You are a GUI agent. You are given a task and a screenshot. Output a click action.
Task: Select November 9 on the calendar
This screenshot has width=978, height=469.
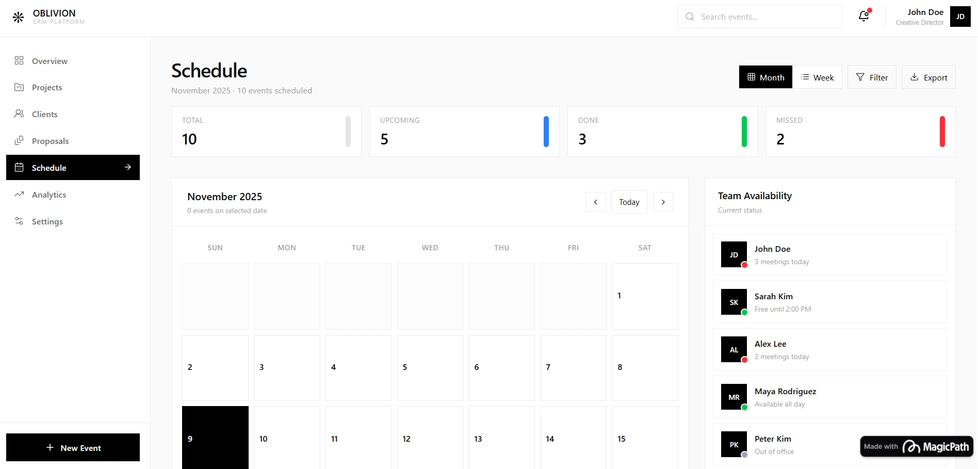(x=215, y=438)
